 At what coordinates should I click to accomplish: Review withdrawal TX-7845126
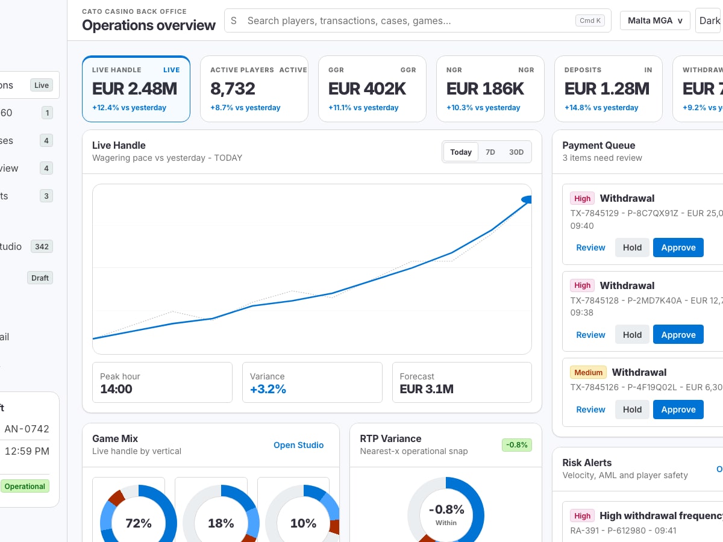pyautogui.click(x=590, y=410)
